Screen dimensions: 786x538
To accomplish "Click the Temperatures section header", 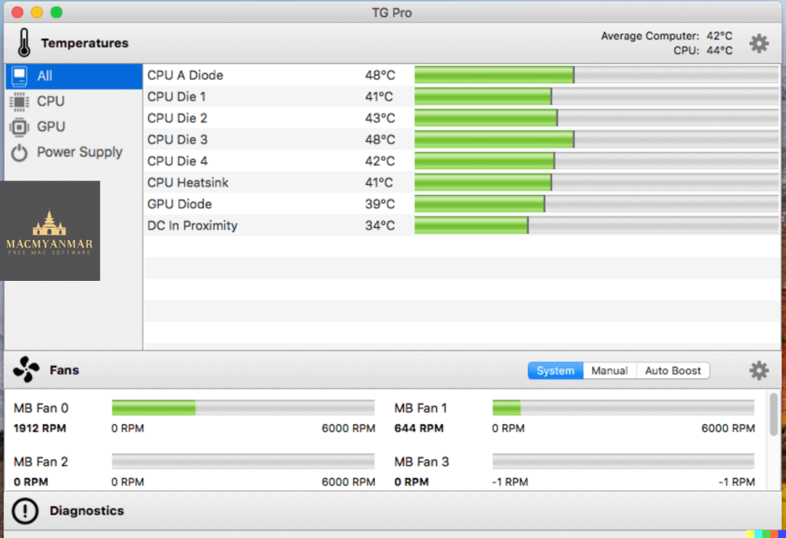I will click(84, 43).
